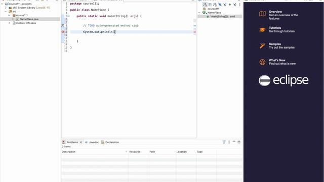Open the Problems view three-dot menu
The height and width of the screenshot is (182, 324).
tap(229, 142)
